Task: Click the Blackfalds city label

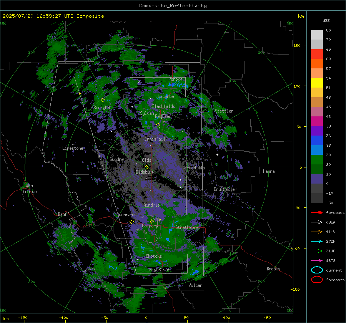Action: 163,106
